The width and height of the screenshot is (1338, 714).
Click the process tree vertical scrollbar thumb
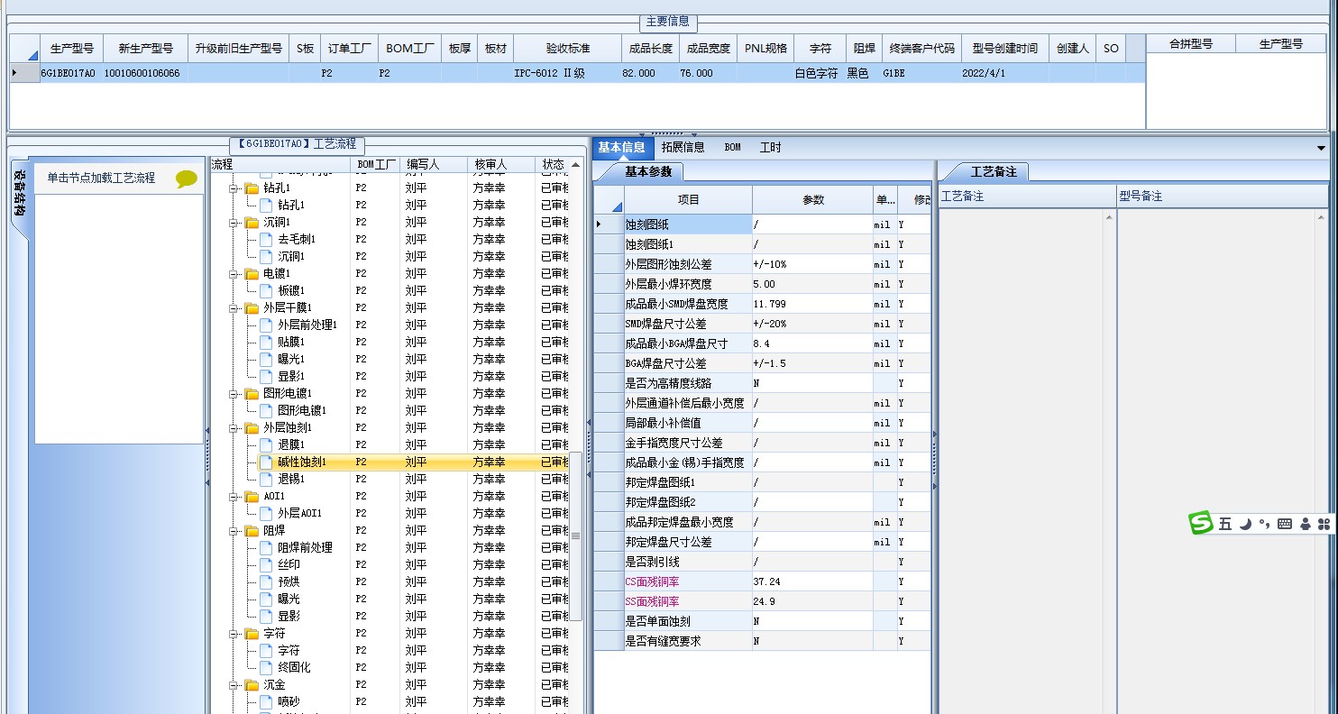point(575,535)
